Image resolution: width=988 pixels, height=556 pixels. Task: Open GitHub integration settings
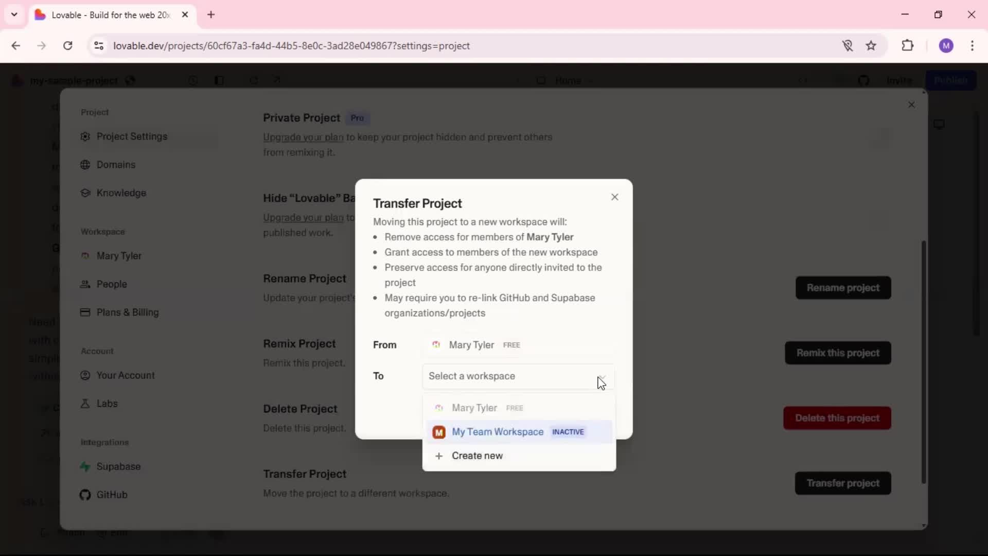[148, 495]
